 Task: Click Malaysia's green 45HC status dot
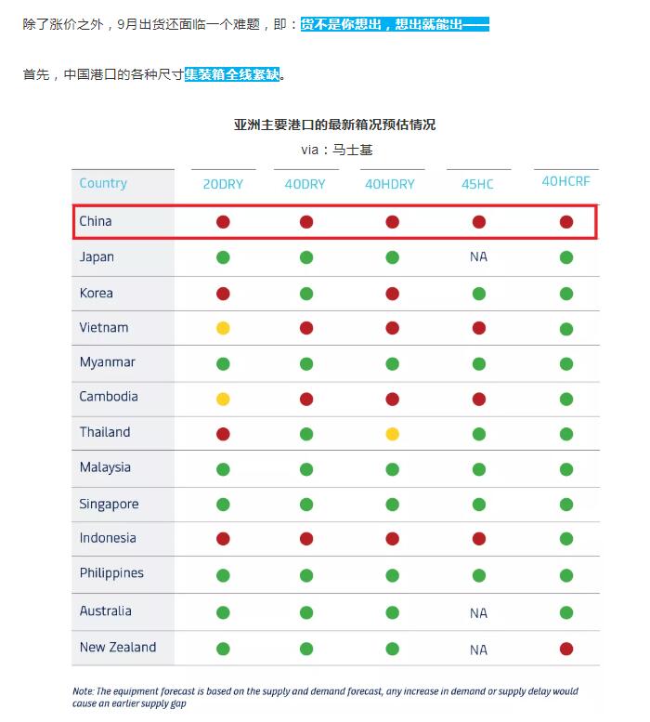[x=478, y=469]
